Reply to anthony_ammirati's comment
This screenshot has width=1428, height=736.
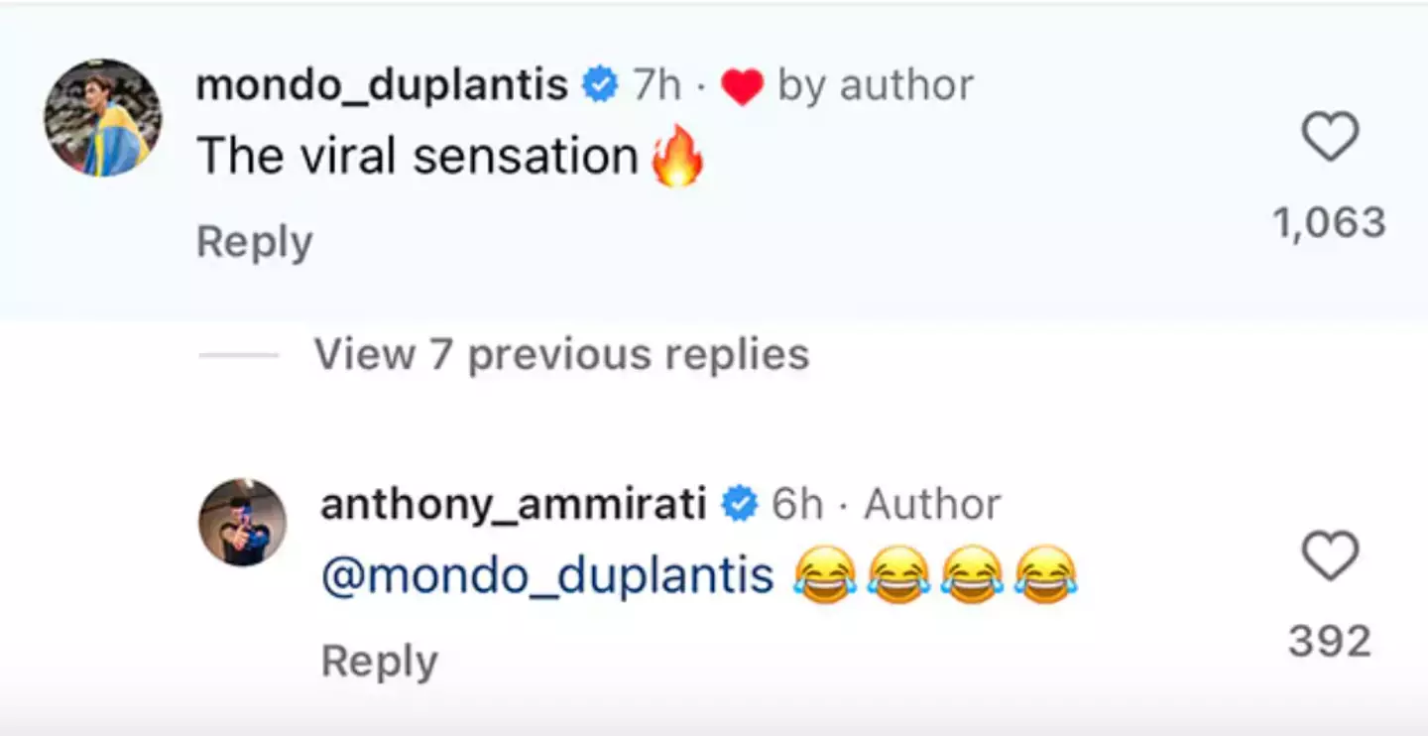pos(379,659)
